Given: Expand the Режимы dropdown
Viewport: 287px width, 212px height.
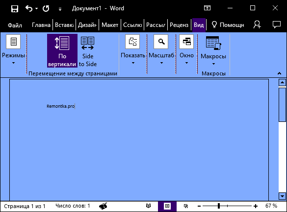Looking at the screenshot, I should click(13, 63).
